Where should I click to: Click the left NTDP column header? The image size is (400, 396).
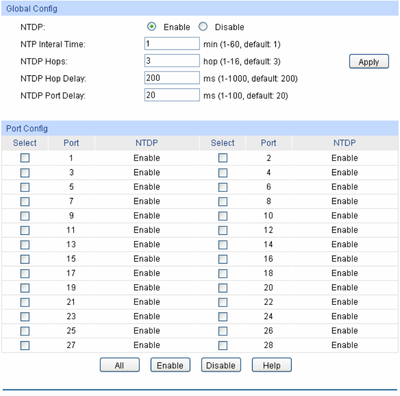[147, 143]
